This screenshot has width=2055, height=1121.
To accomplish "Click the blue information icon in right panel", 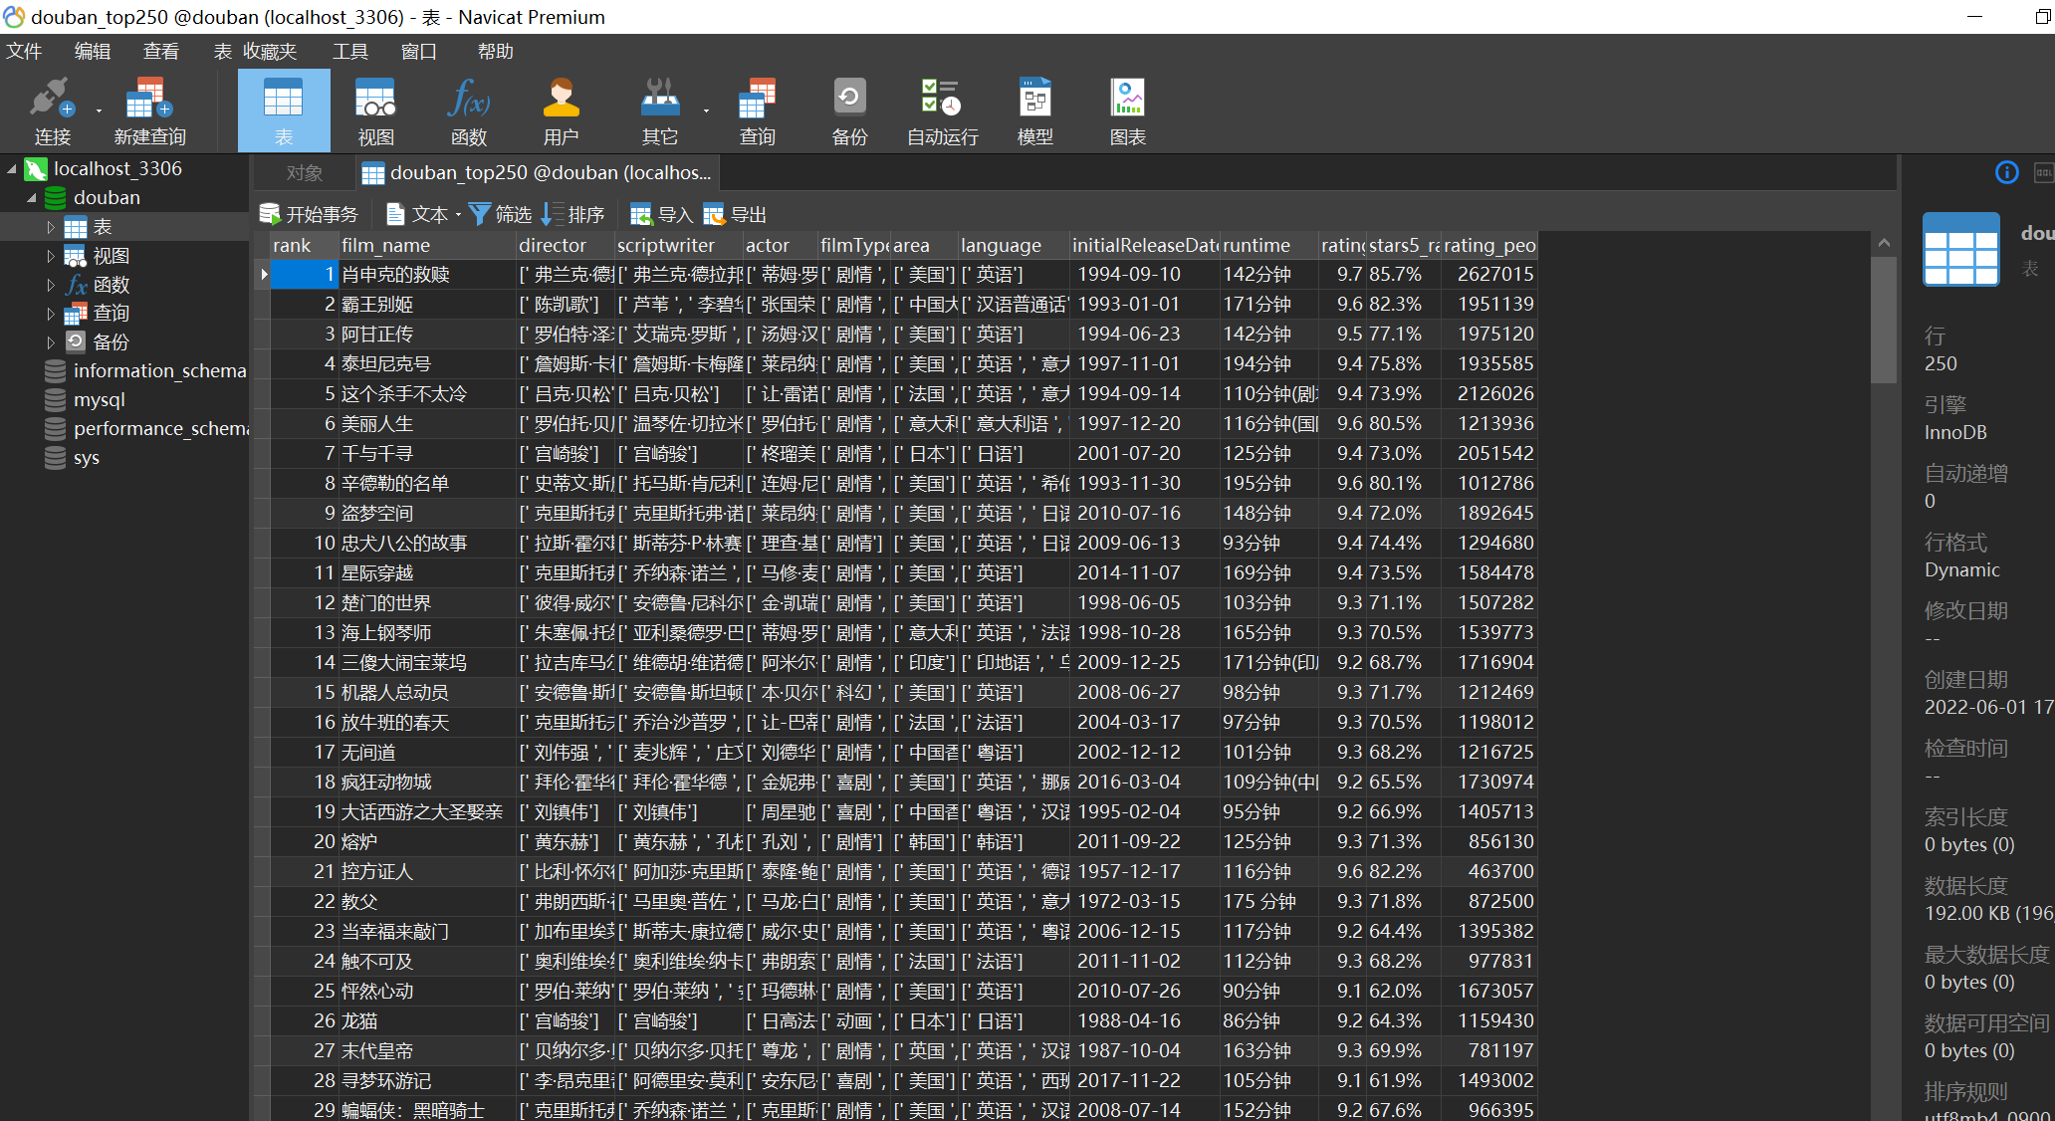I will 2007,172.
